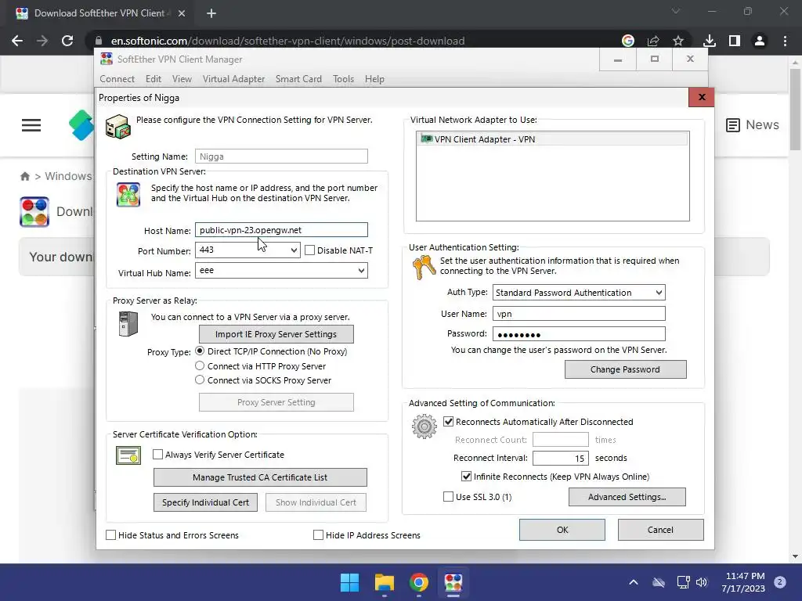
Task: Close the Properties dialog
Action: click(701, 97)
